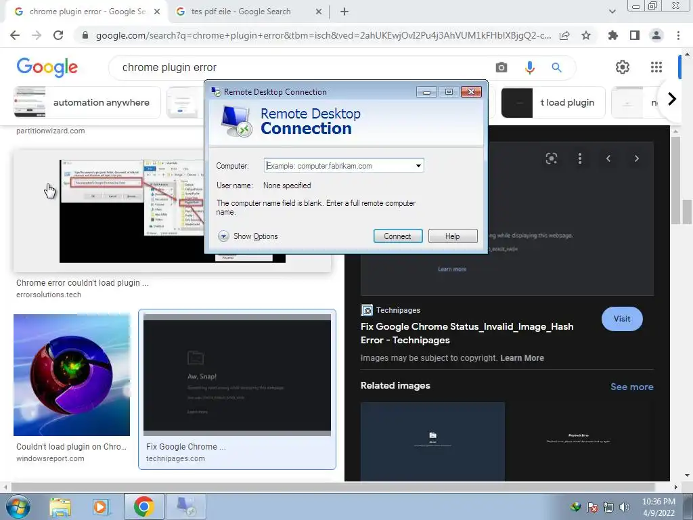Open Chrome three-dot menu
693x520 pixels.
pos(678,35)
